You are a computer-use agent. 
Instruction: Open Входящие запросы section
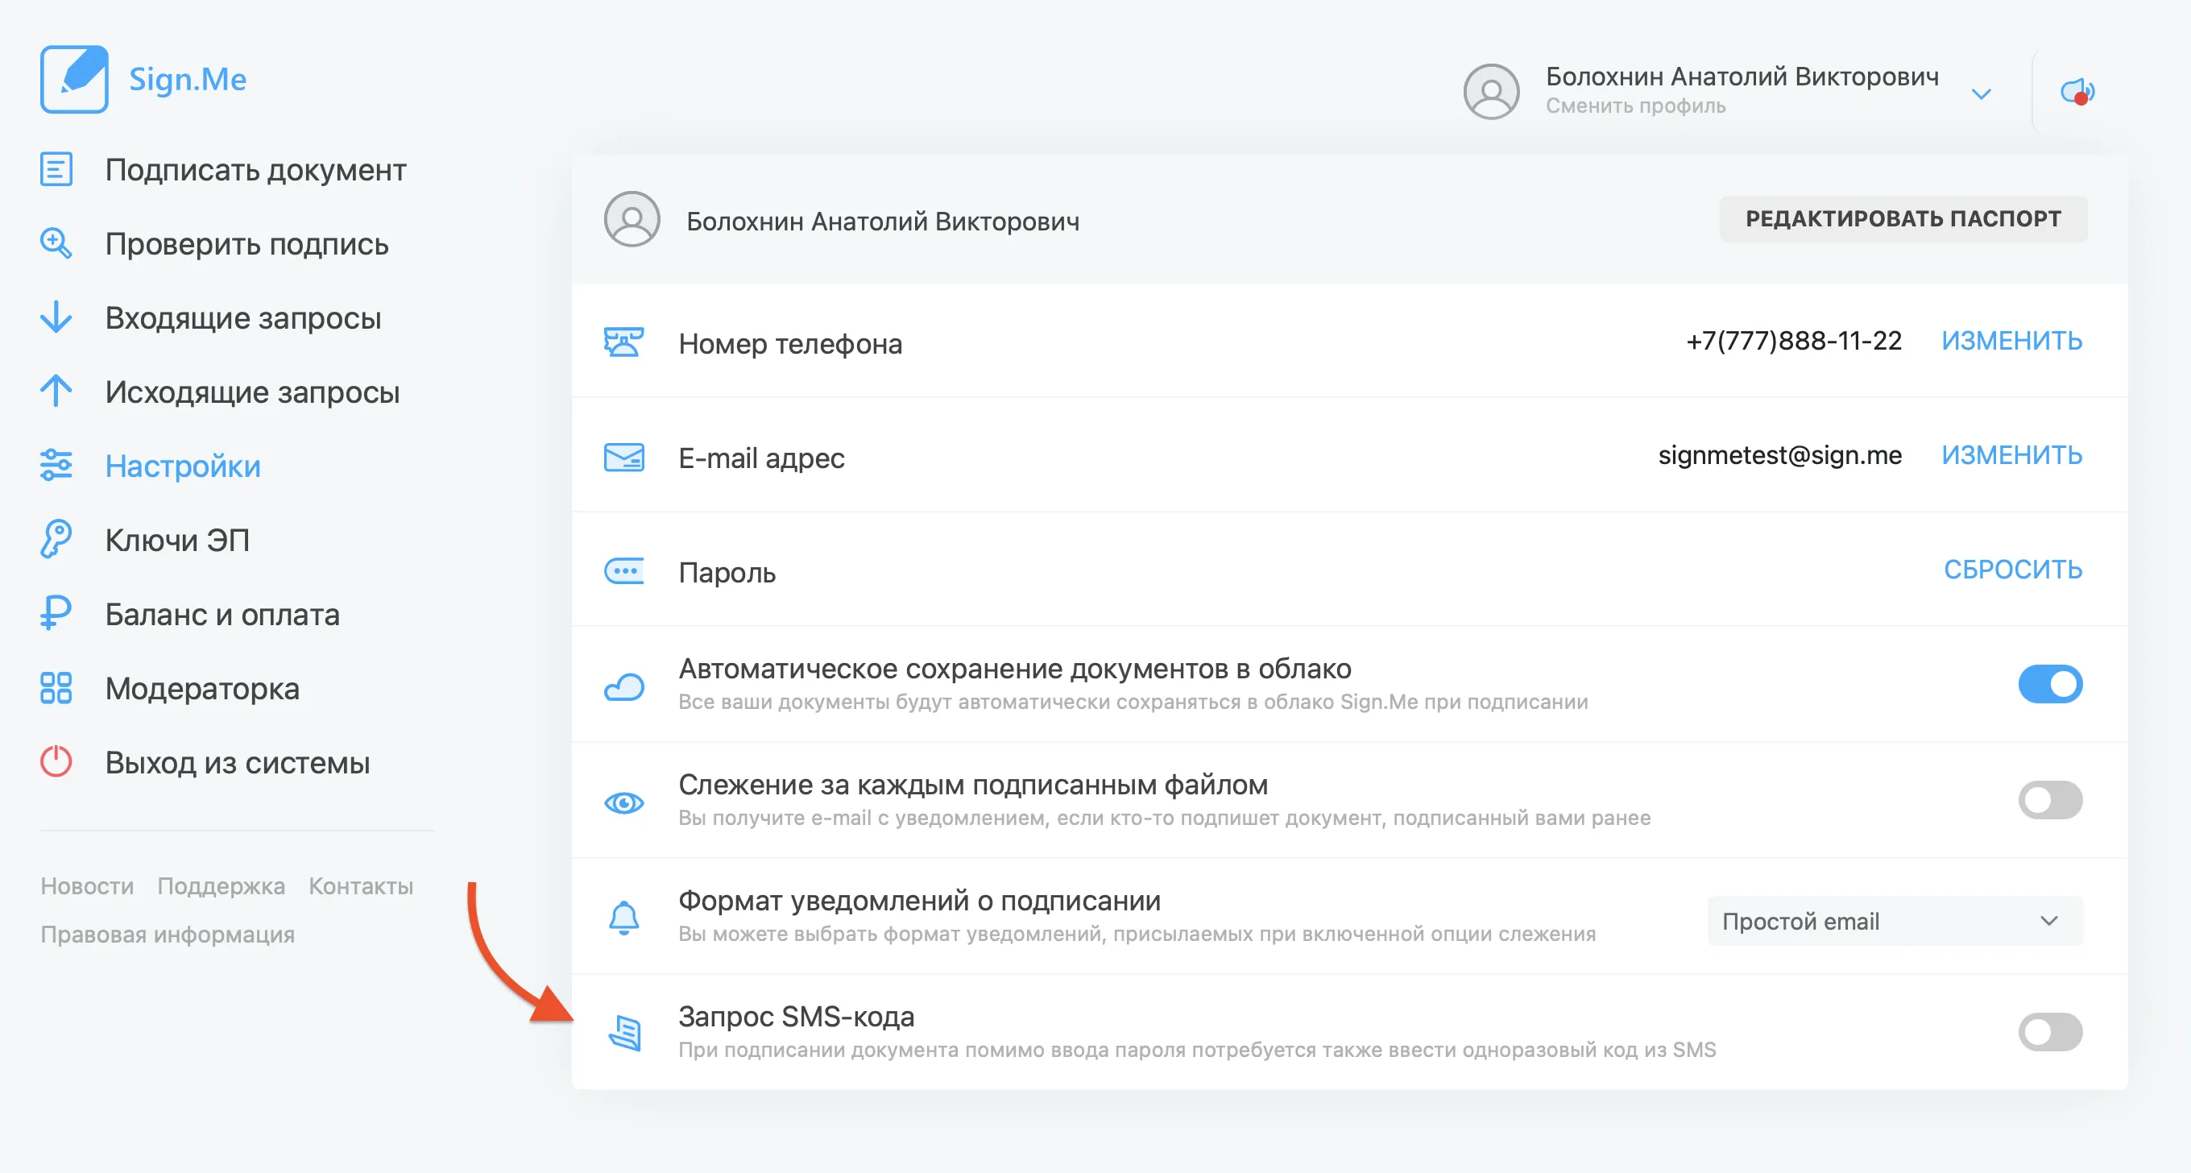pyautogui.click(x=243, y=317)
